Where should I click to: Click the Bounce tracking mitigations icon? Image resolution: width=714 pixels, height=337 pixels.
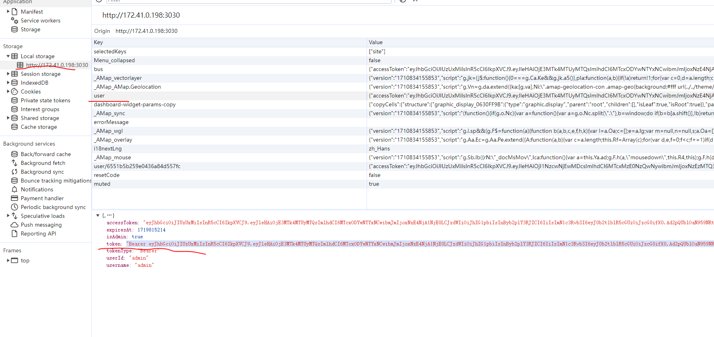[x=14, y=181]
